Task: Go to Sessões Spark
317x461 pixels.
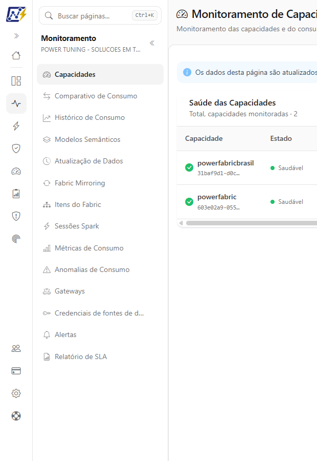Action: coord(100,226)
